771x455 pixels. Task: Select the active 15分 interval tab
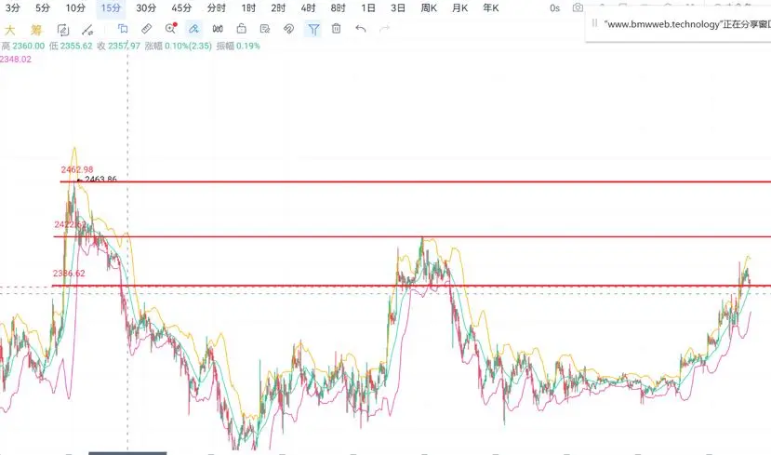pyautogui.click(x=111, y=7)
